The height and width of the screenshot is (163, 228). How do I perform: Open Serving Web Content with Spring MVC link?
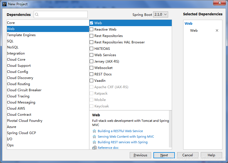coord(126,137)
